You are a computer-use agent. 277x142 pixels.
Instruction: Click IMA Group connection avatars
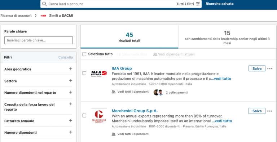(158, 92)
